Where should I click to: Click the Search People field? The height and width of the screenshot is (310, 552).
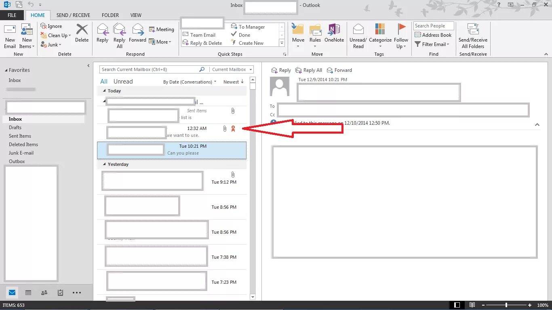pos(434,26)
